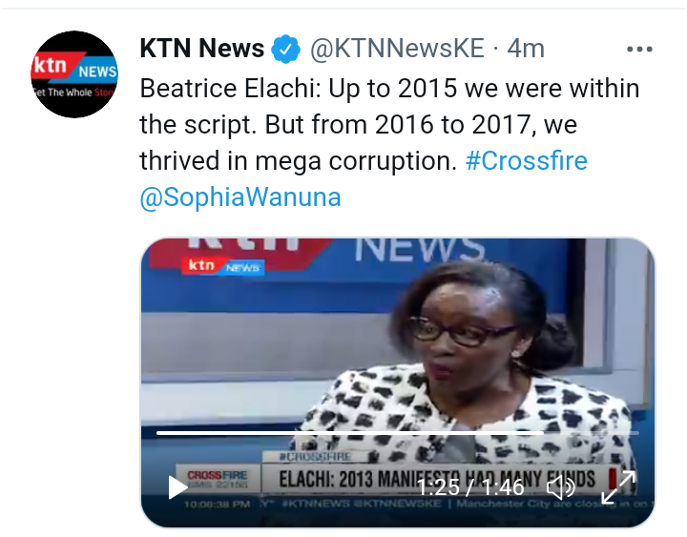Click the video thumbnail of Beatrice Elachi
The height and width of the screenshot is (537, 687).
397,382
